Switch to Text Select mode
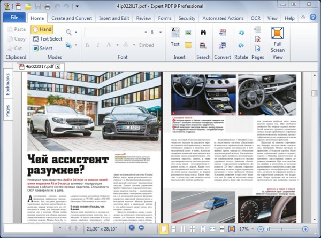 coord(47,39)
